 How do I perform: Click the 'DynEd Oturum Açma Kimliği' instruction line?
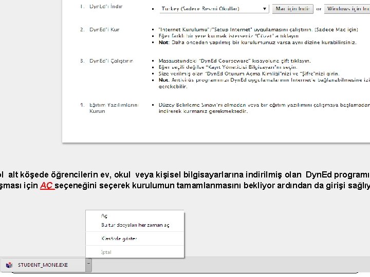(x=249, y=73)
